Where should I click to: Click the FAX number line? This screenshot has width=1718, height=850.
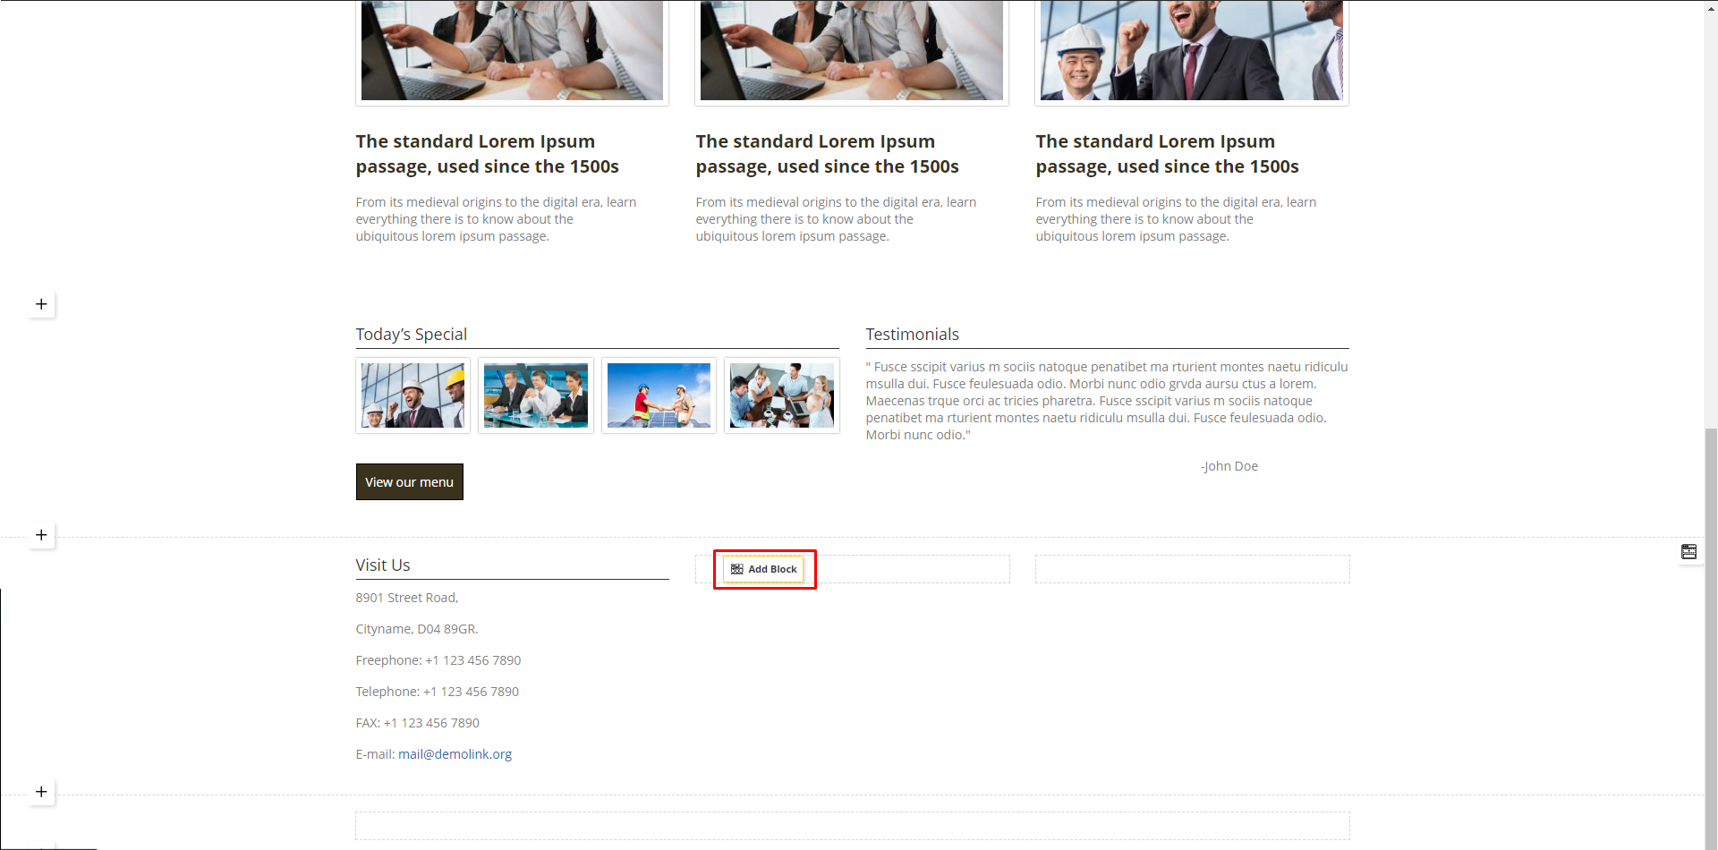(x=418, y=723)
